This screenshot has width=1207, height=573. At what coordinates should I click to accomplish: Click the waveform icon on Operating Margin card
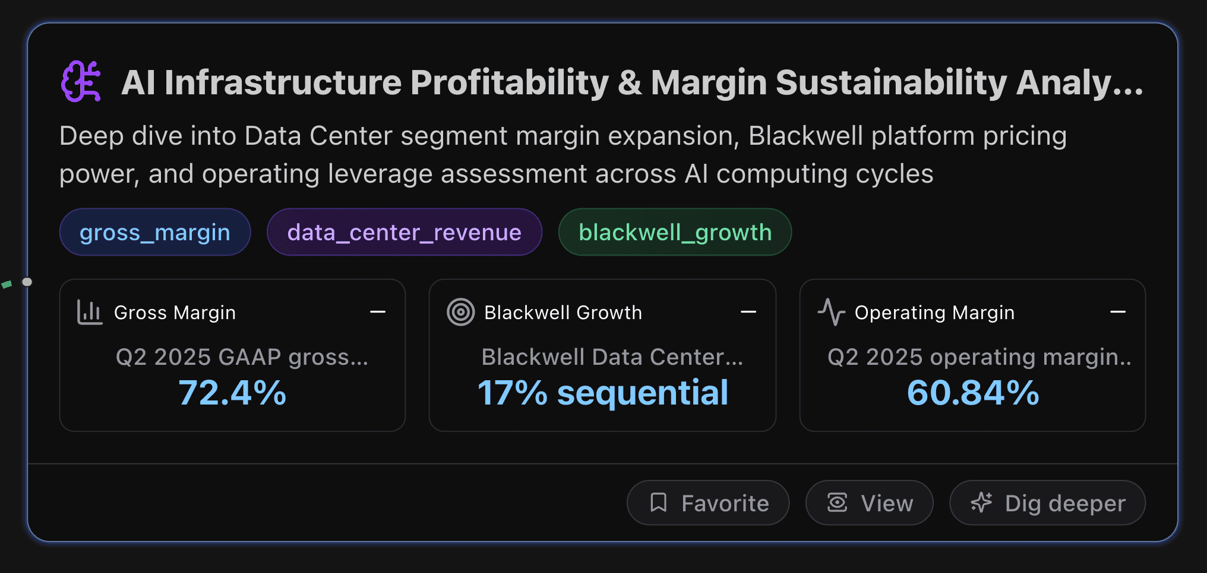(x=831, y=312)
